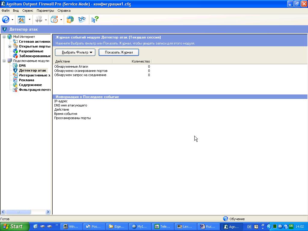Click the Фильтрация почты envelope icon
The image size is (308, 231).
15,90
